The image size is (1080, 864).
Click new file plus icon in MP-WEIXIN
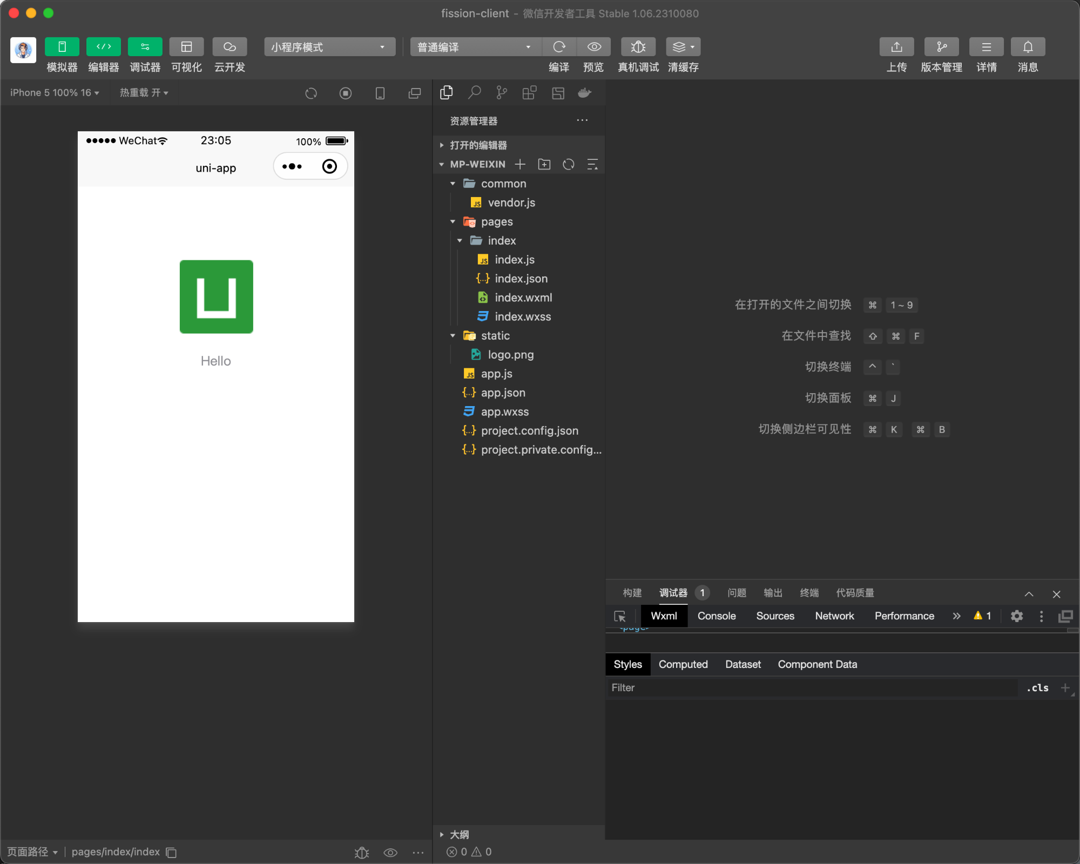point(520,164)
